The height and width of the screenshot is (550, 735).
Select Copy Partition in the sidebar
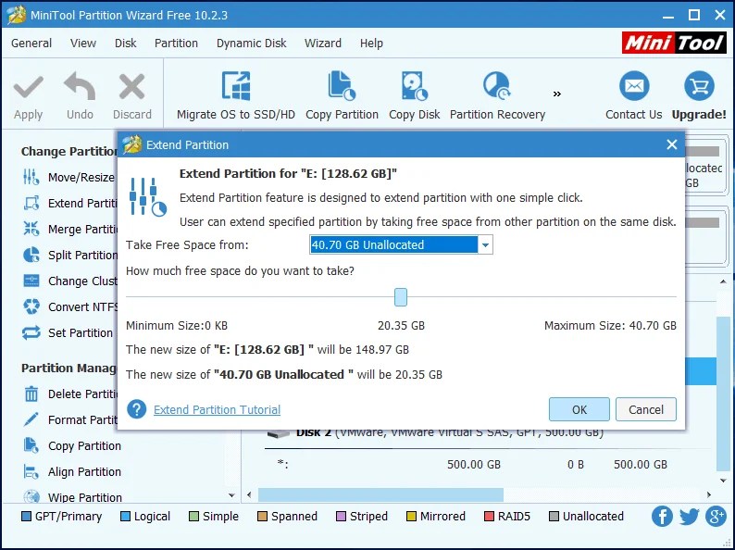(71, 445)
